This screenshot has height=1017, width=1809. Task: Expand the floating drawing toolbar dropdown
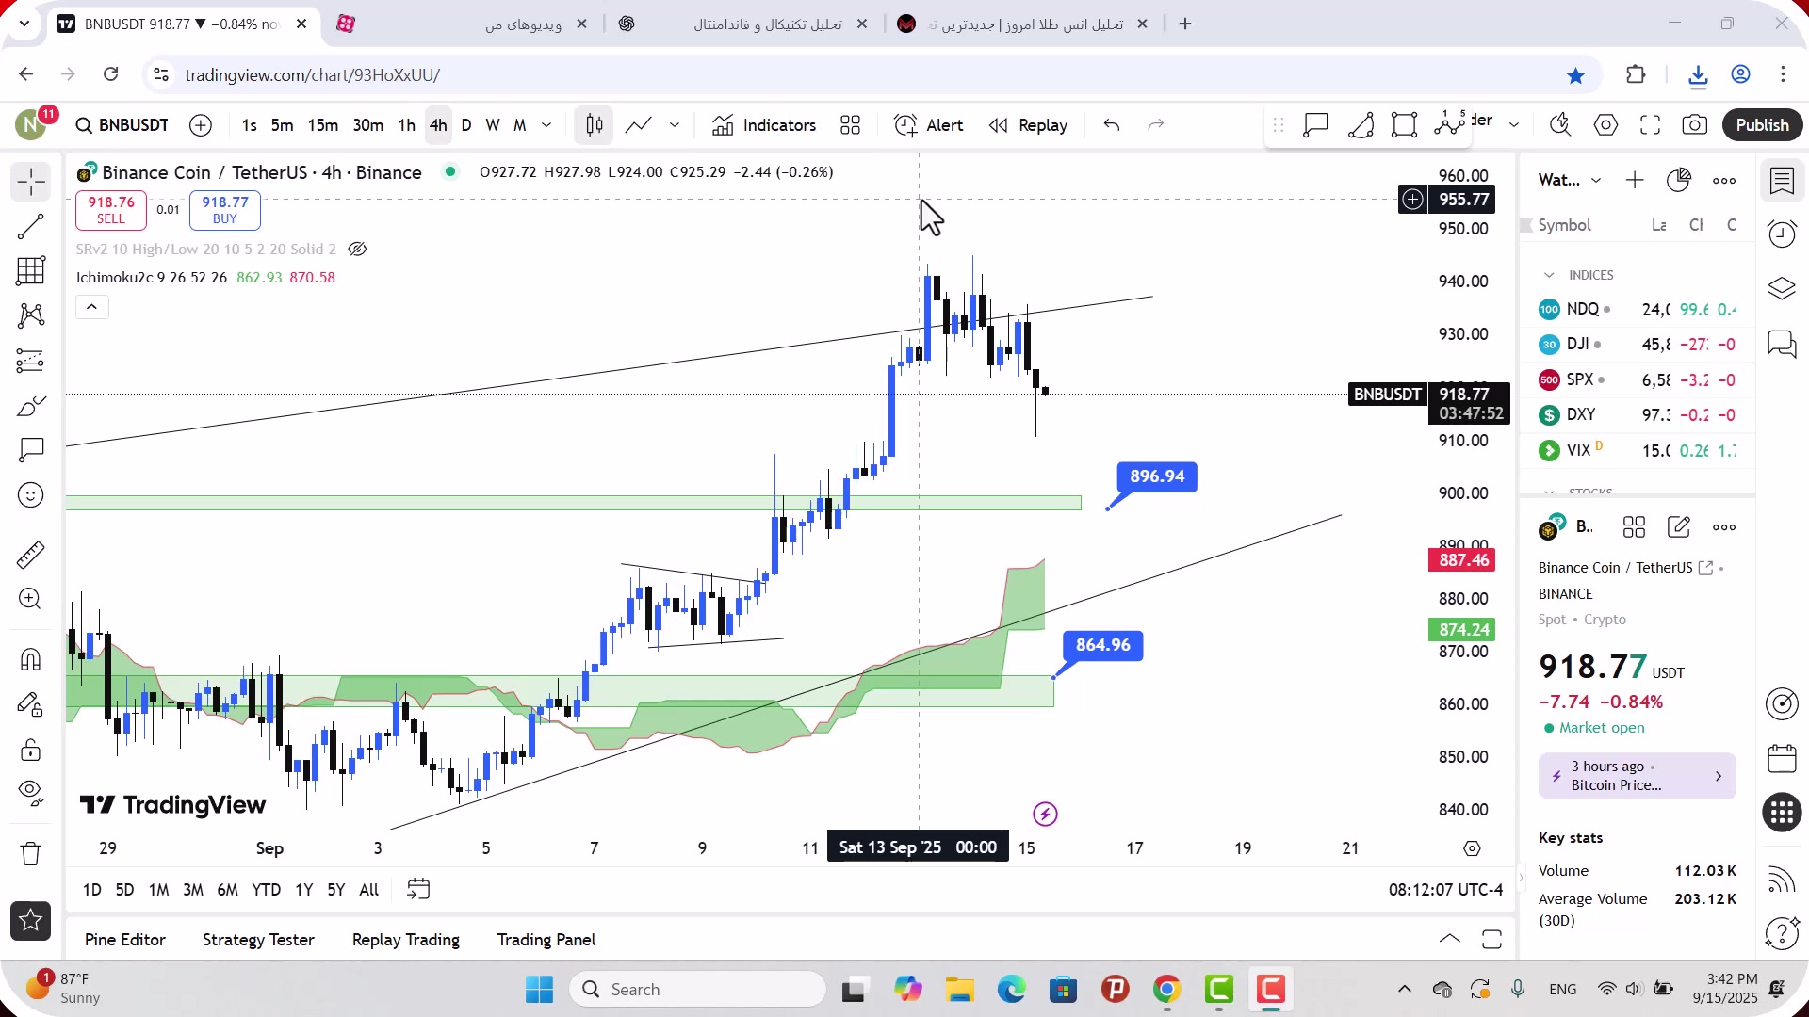(1514, 124)
